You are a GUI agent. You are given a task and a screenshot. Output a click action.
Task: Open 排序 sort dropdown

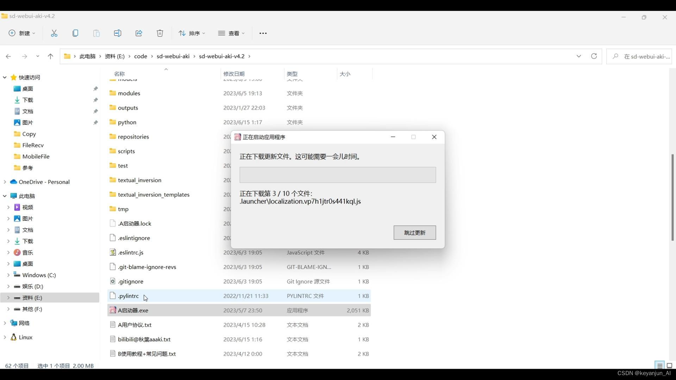click(192, 33)
